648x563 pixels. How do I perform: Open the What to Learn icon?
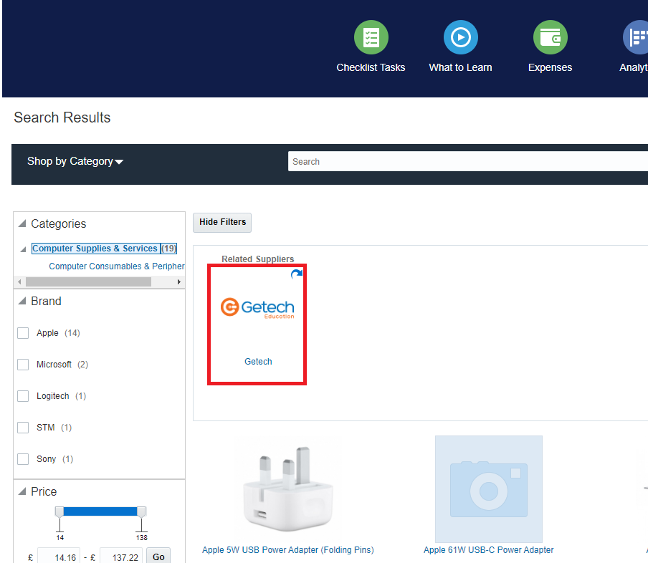[461, 37]
